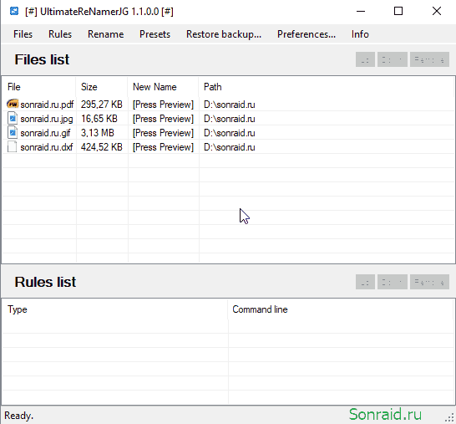This screenshot has width=456, height=424.
Task: Open the Files menu
Action: [23, 34]
